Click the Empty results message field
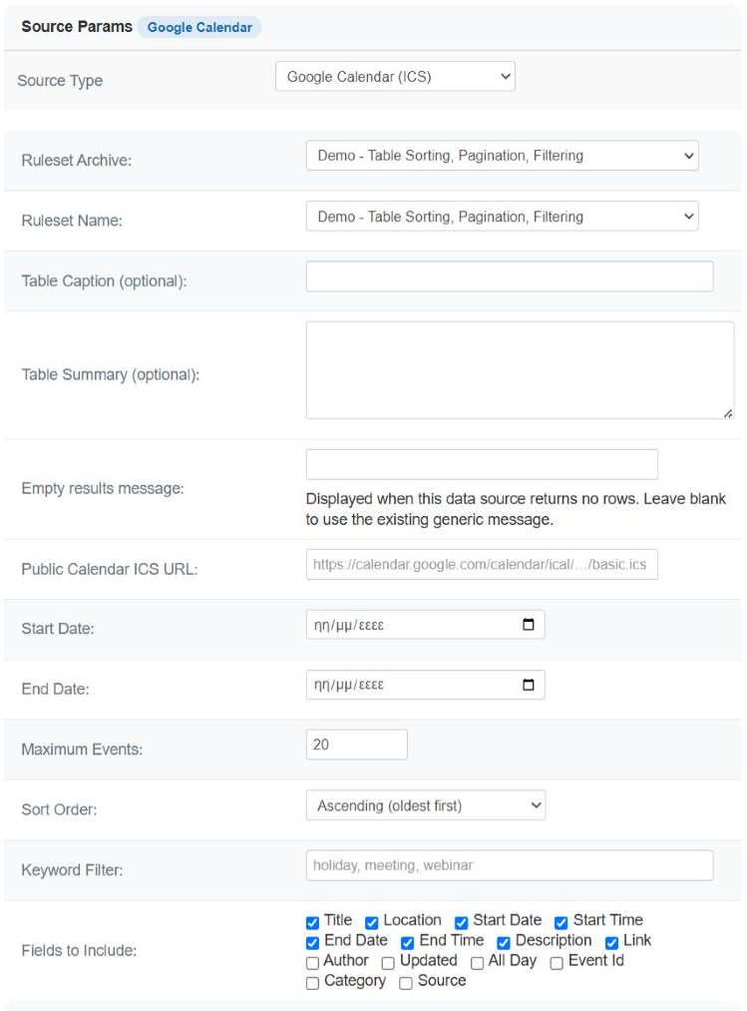 (x=482, y=464)
